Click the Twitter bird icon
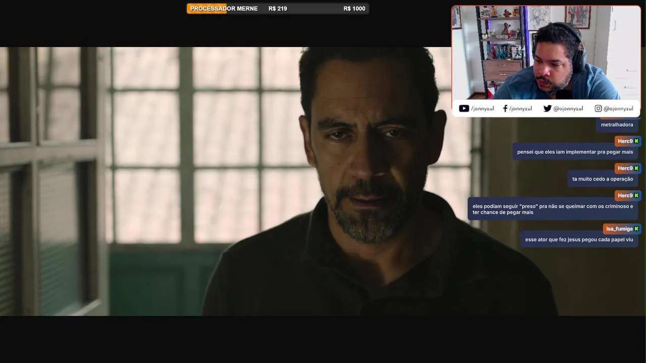 547,108
